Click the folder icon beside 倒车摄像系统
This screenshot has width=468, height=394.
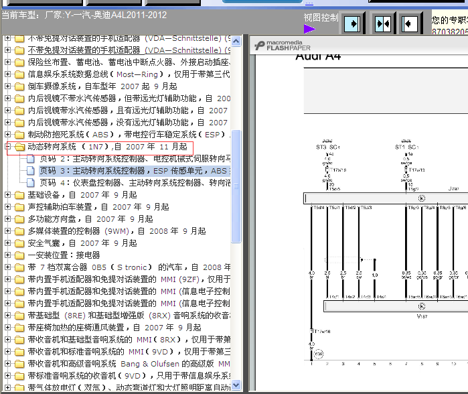click(x=19, y=86)
